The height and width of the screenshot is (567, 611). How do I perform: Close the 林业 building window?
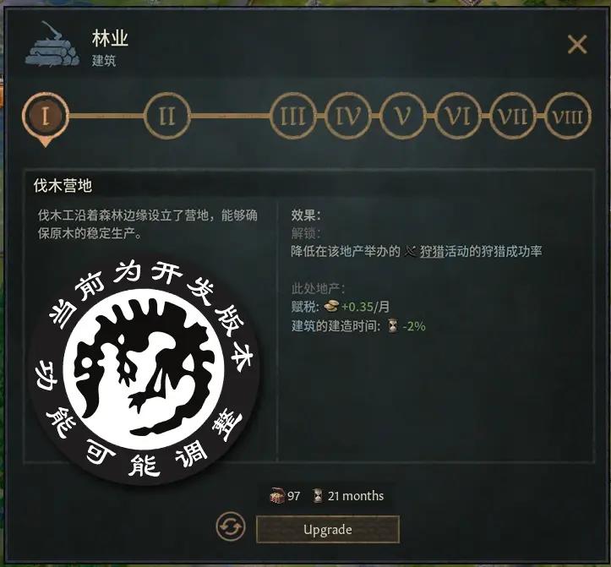coord(577,44)
